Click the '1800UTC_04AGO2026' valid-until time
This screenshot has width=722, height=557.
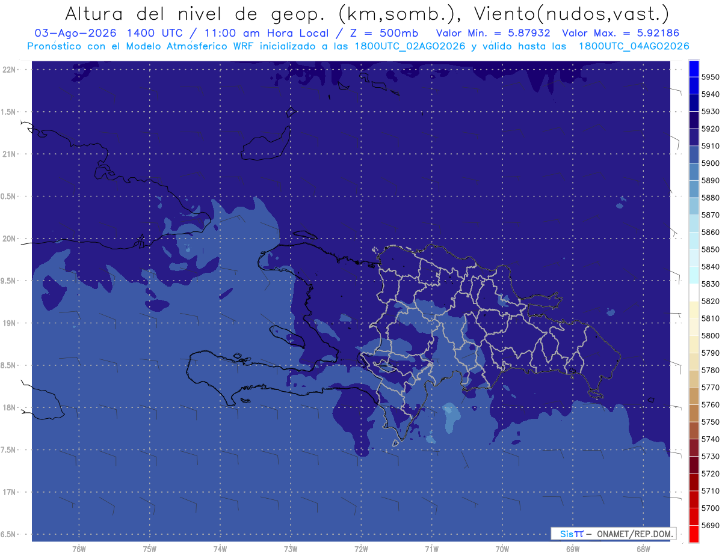tap(634, 46)
